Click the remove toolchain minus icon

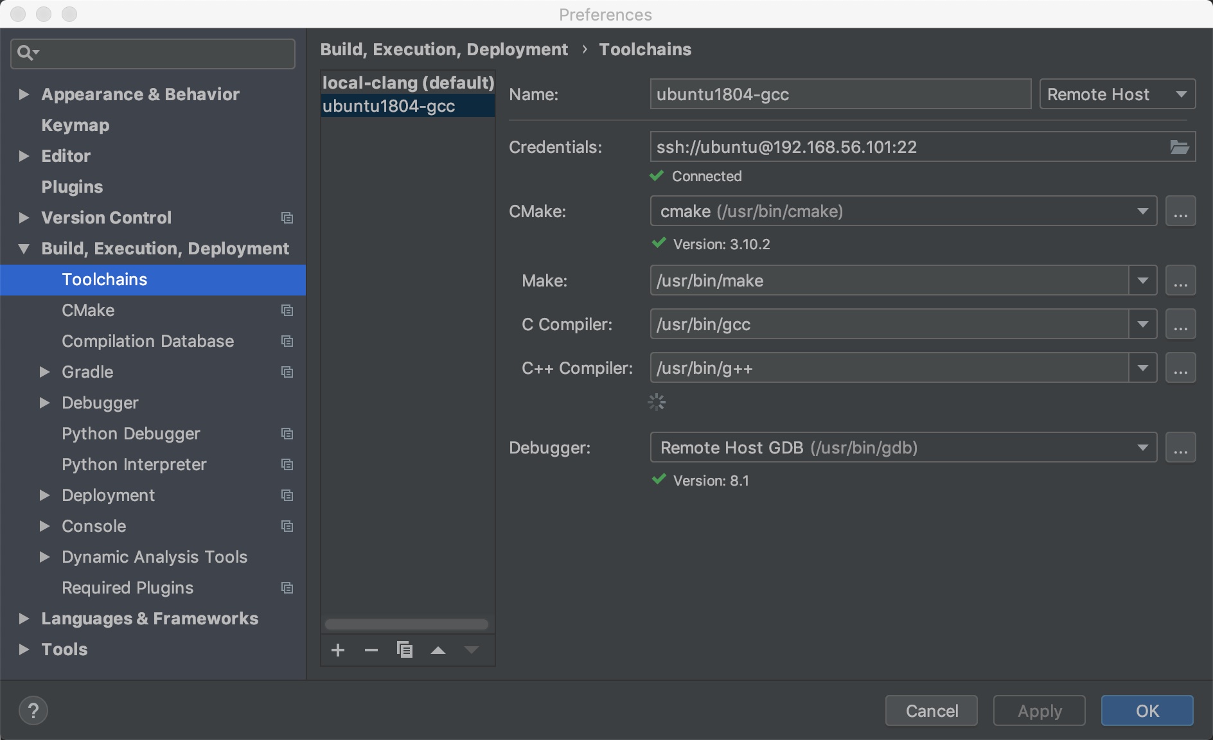(371, 650)
